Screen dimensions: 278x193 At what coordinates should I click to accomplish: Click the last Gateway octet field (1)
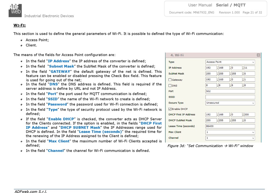[x=249, y=80]
